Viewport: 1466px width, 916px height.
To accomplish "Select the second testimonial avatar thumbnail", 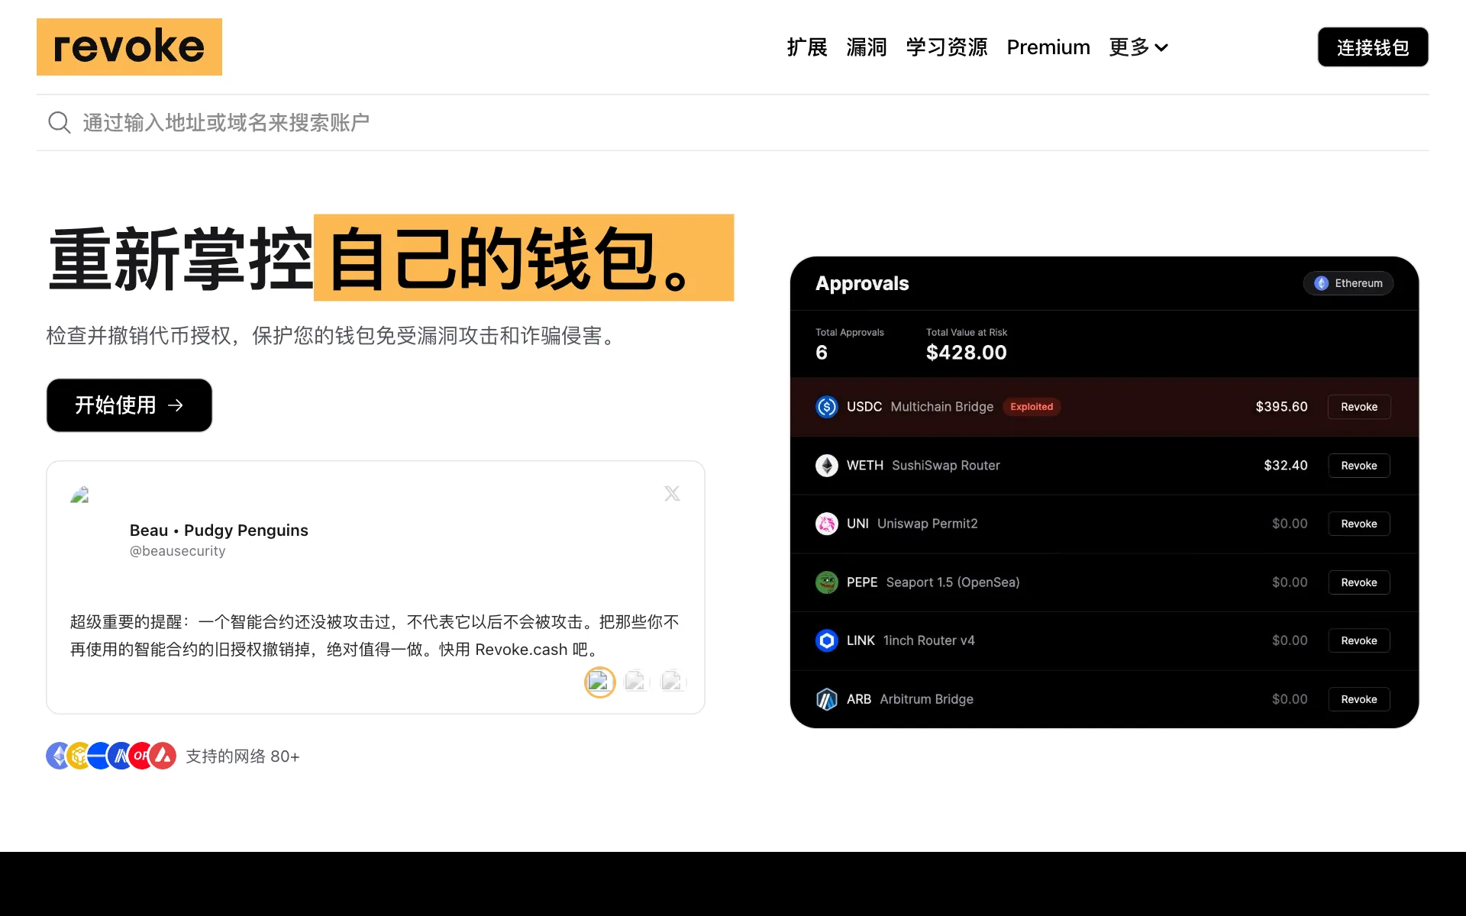I will point(636,681).
